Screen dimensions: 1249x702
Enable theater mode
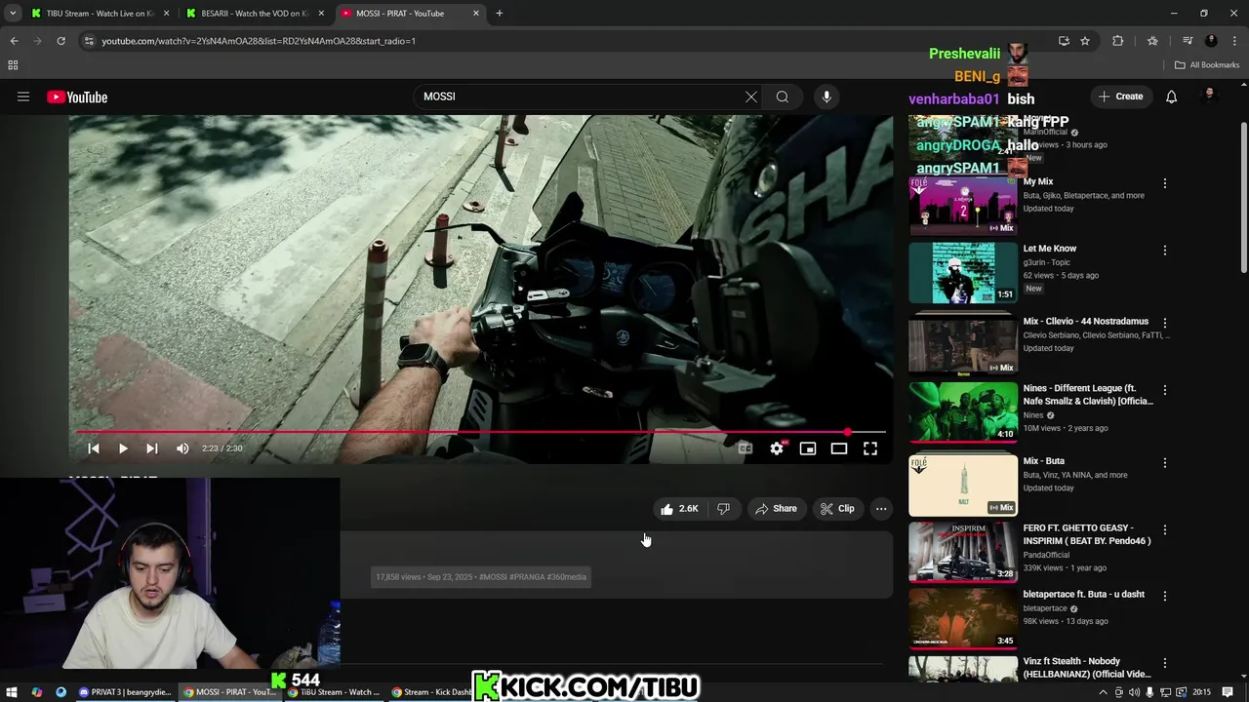click(x=839, y=448)
